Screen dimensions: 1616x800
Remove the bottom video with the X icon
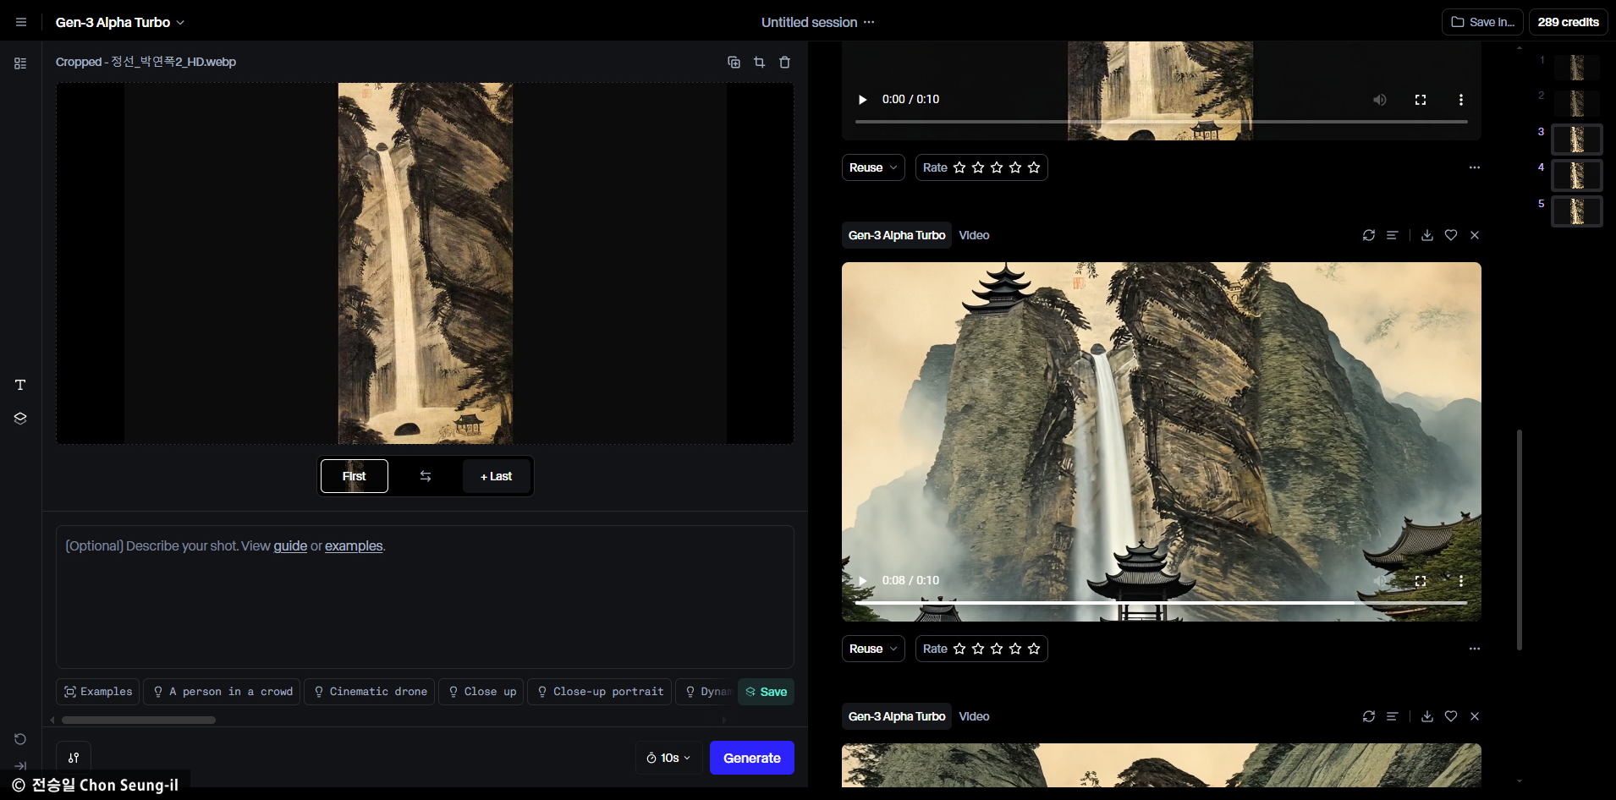click(1475, 716)
